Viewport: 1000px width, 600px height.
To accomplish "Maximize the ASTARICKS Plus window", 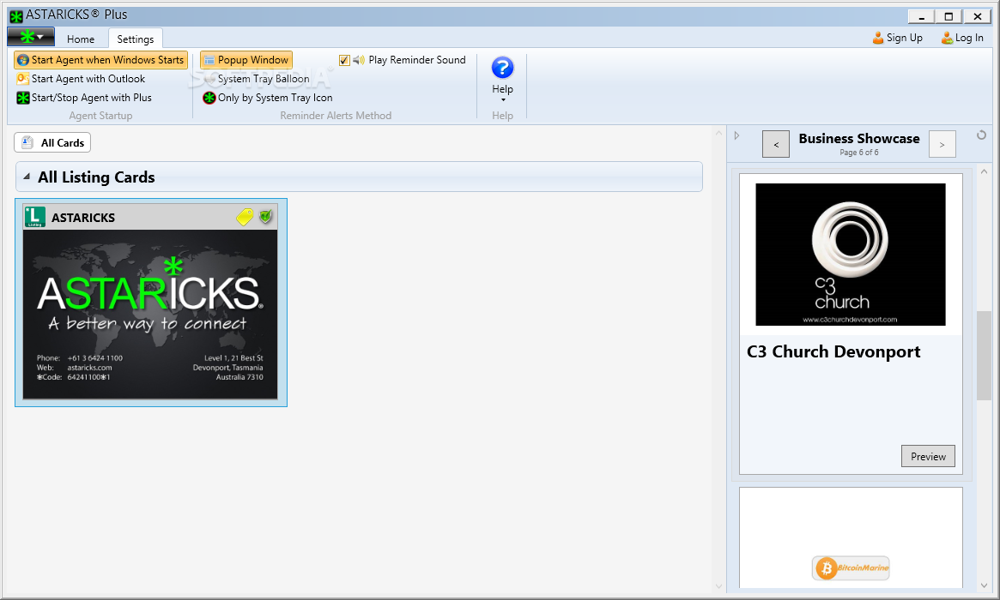I will click(x=948, y=16).
